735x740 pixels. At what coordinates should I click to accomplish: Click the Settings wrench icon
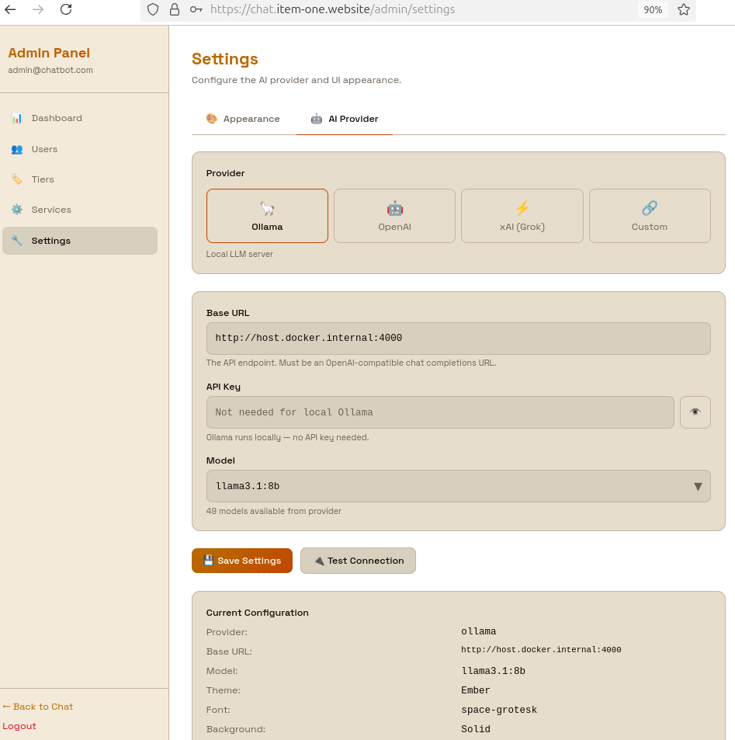[17, 241]
